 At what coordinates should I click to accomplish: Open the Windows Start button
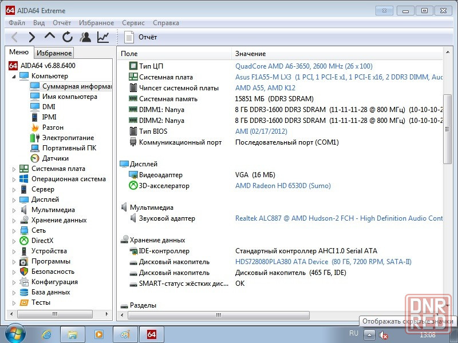(15, 334)
